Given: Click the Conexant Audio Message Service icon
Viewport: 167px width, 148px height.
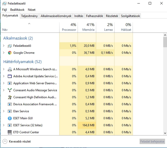Looking at the screenshot, I should pyautogui.click(x=10, y=90).
